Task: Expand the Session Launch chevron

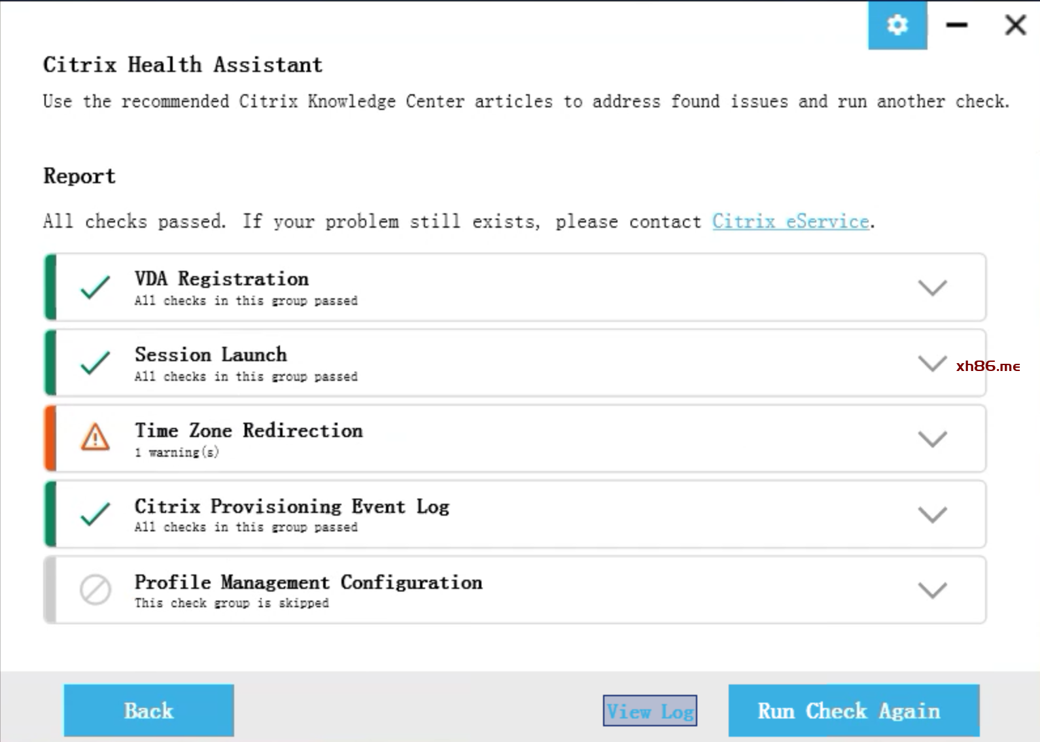Action: click(932, 363)
